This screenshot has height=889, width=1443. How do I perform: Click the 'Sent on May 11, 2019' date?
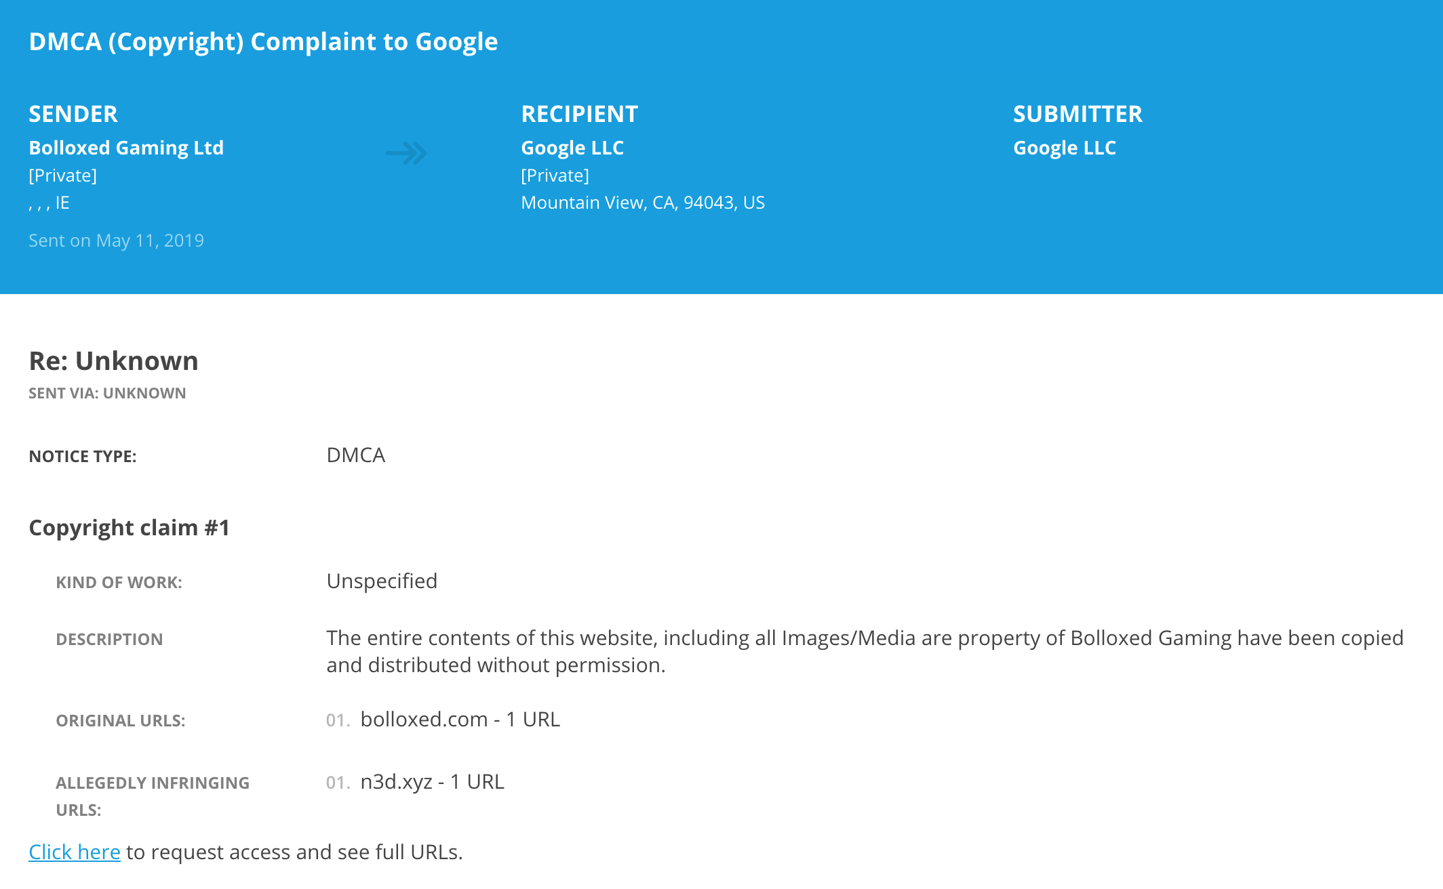(116, 241)
